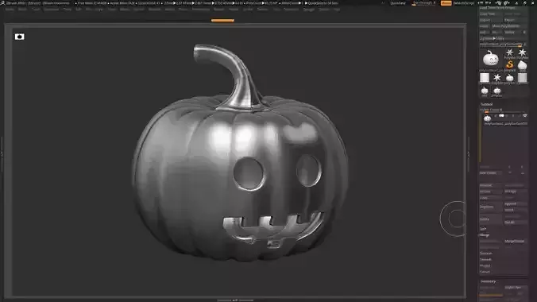537x302 pixels.
Task: Click the orange shelf tab above the canvas
Action: click(222, 21)
